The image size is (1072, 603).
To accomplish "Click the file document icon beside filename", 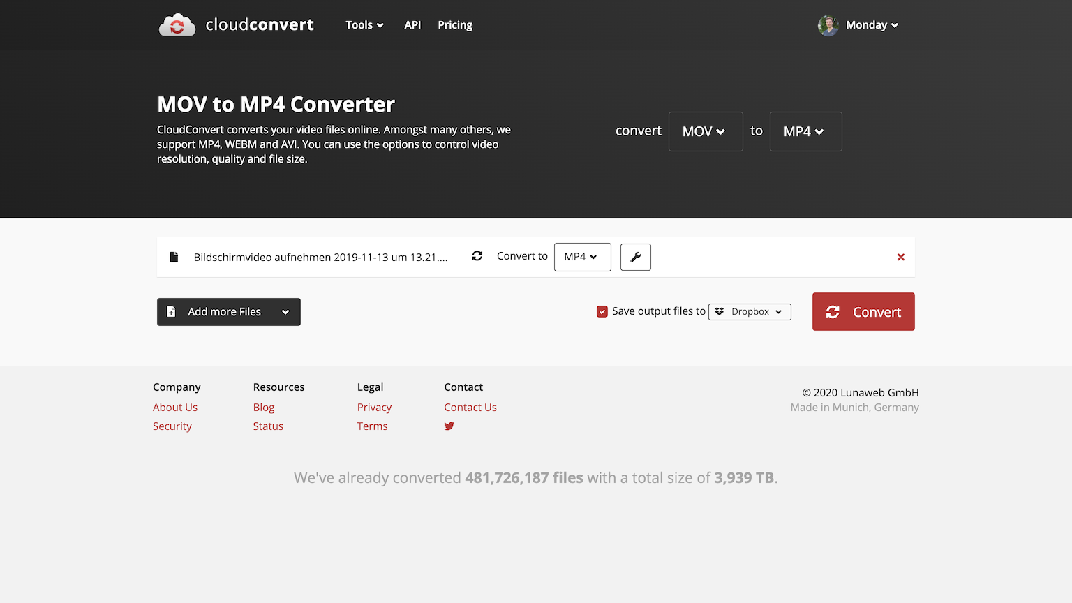I will click(x=174, y=257).
